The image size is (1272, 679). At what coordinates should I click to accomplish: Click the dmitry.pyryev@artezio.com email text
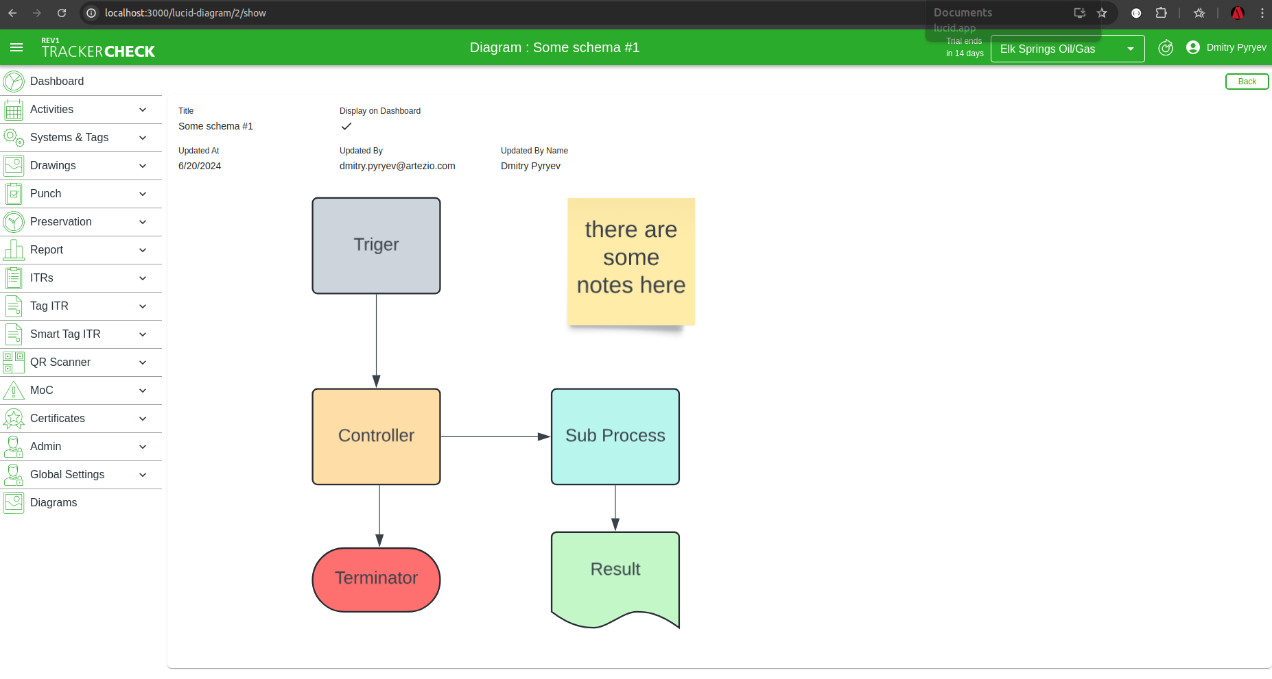397,166
